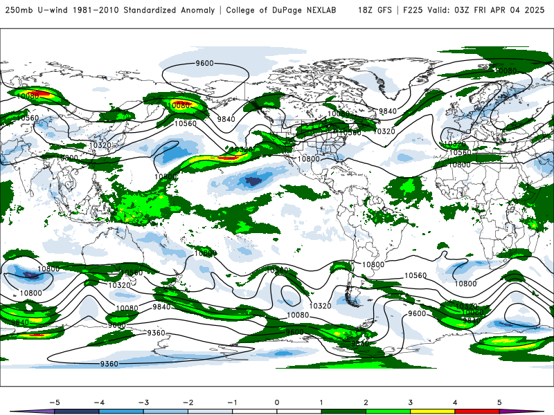Click the "0" colorbar tick label
554x415 pixels.
[x=277, y=403]
